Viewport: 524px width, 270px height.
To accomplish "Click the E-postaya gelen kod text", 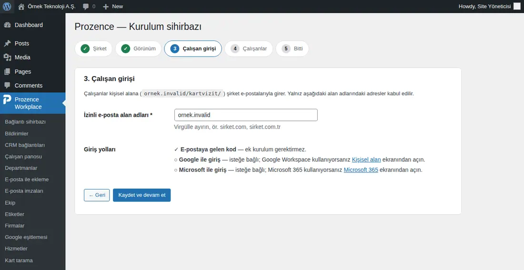I will tap(208, 150).
